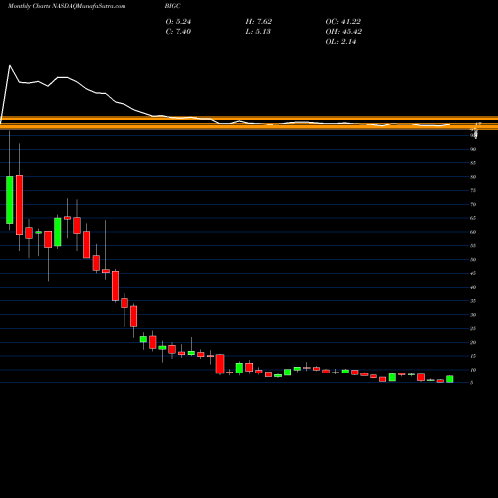Screen dimensions: 498x498
Task: Click the 80 price axis label
Action: [473, 177]
